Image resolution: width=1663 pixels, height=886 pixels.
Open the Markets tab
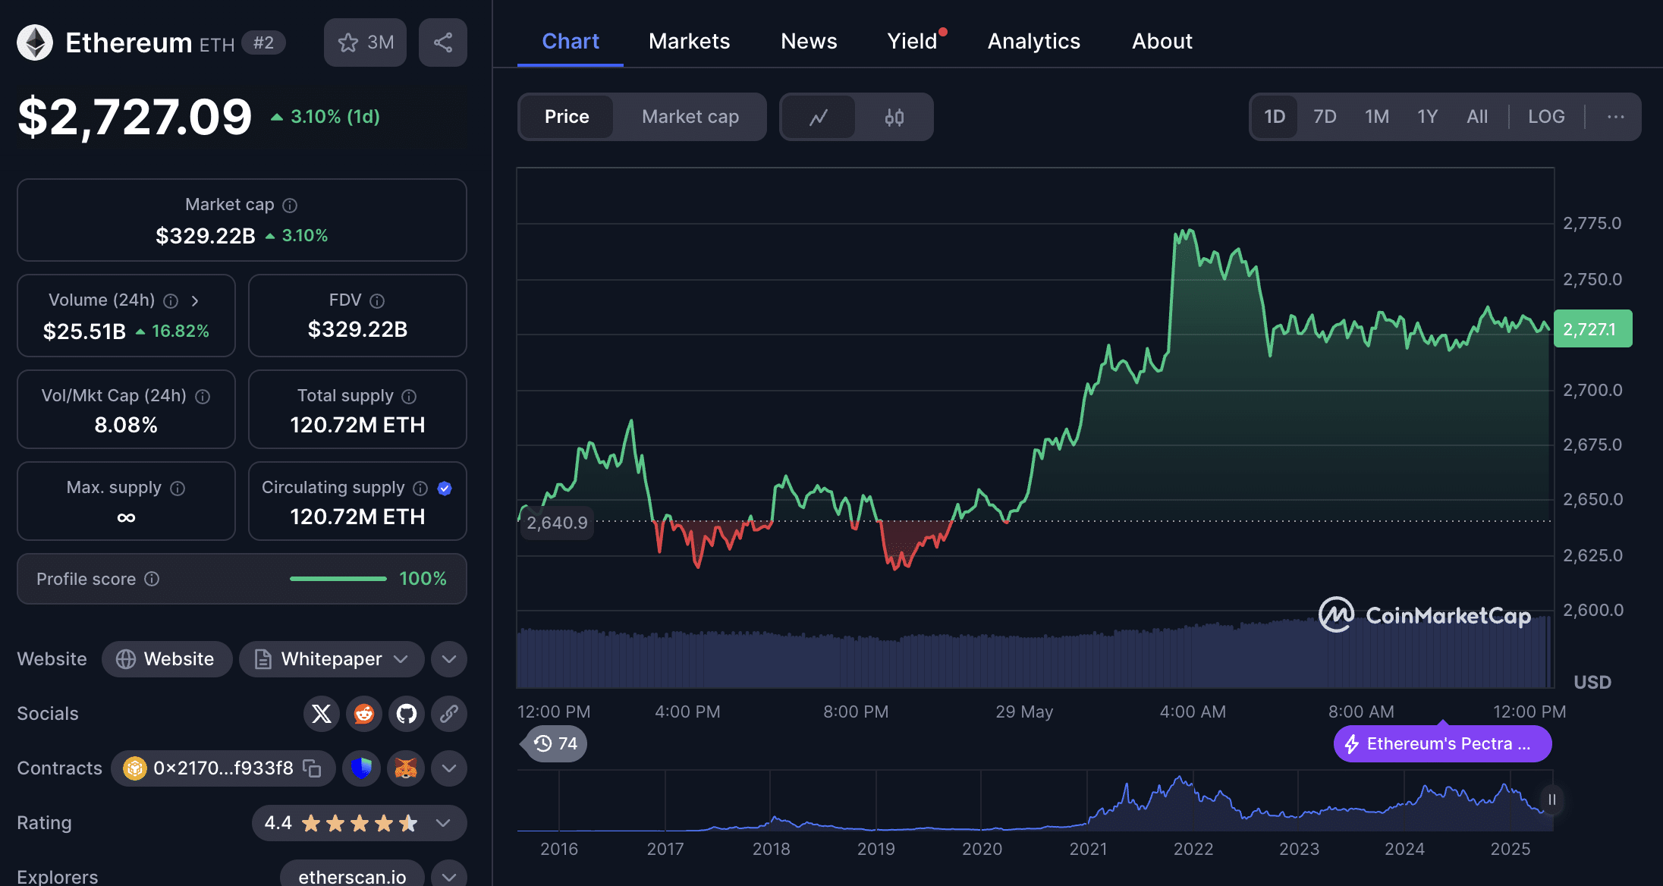pos(689,41)
